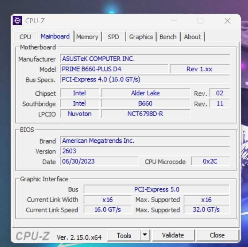Screen dimensions: 248x247
Task: Open the Graphics tab
Action: click(x=141, y=37)
